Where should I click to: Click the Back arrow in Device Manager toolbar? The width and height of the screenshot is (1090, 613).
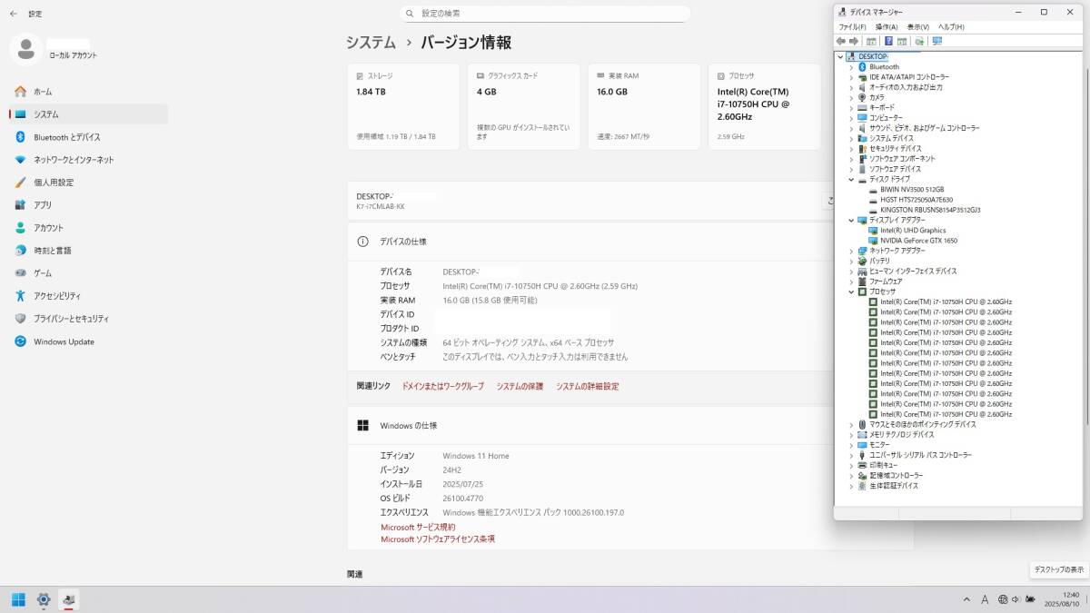click(841, 41)
